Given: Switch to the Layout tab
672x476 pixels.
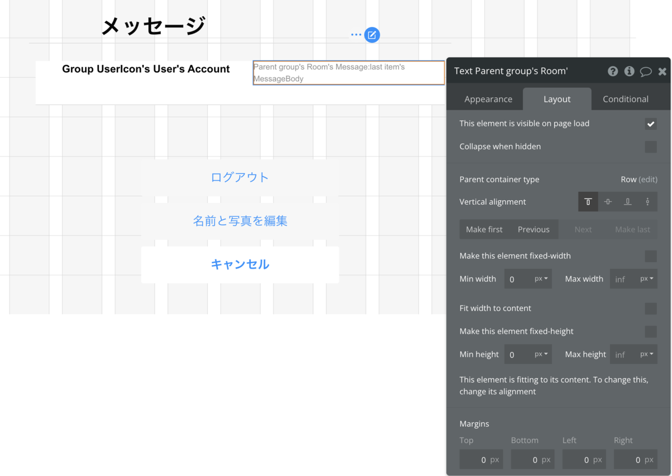Looking at the screenshot, I should pyautogui.click(x=557, y=99).
